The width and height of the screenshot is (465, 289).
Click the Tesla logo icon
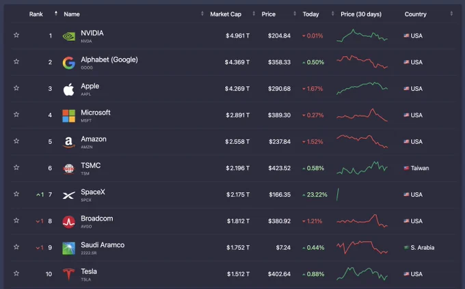[69, 274]
